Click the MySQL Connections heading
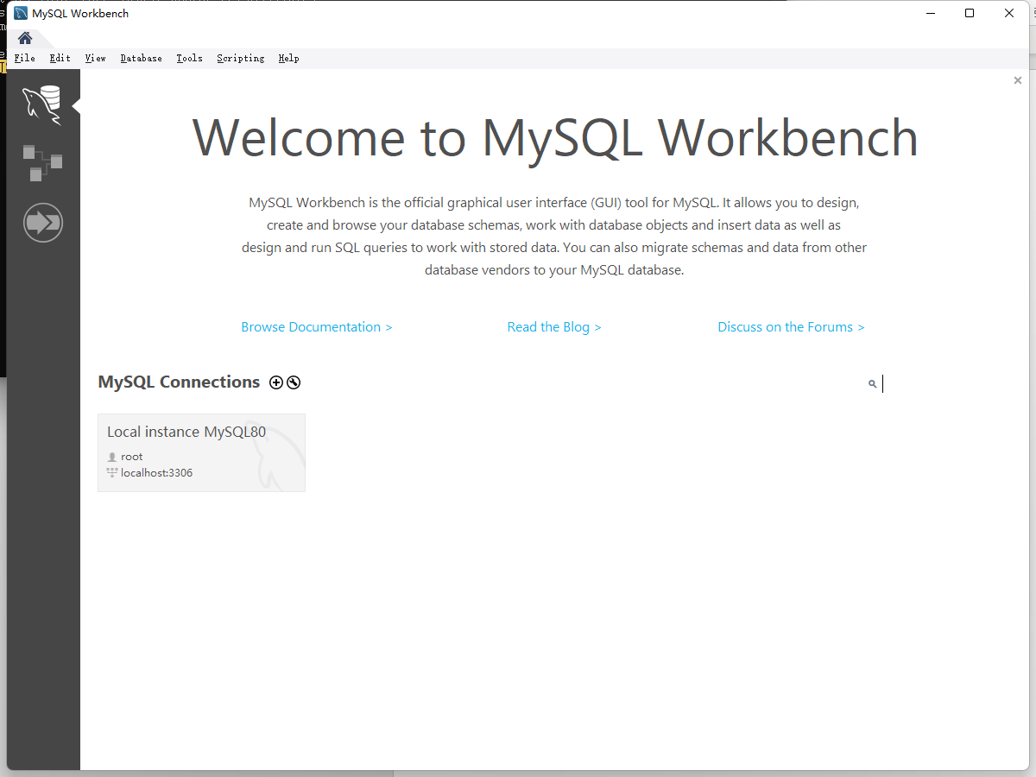 [179, 382]
